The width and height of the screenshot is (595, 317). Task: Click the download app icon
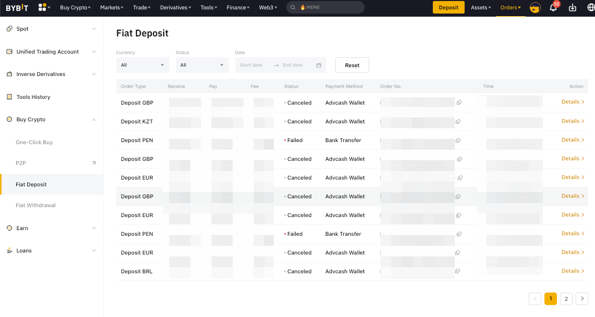[573, 8]
